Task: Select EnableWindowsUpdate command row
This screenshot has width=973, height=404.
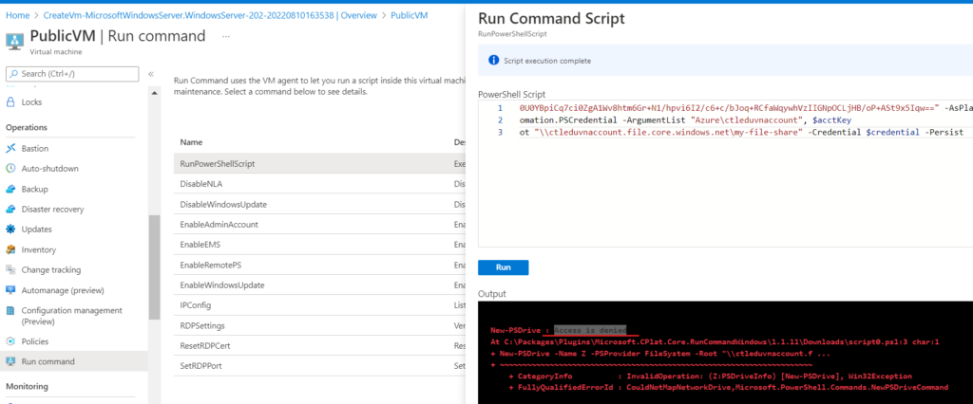Action: [x=319, y=285]
